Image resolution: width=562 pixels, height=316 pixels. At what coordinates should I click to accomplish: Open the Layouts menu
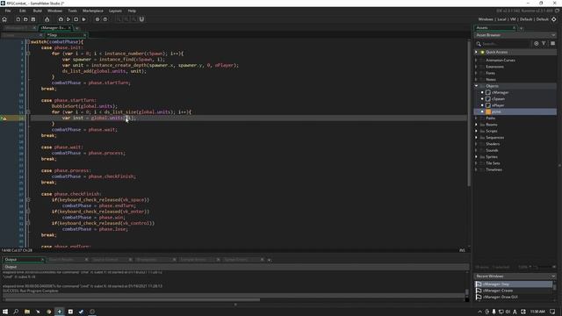[x=115, y=11]
